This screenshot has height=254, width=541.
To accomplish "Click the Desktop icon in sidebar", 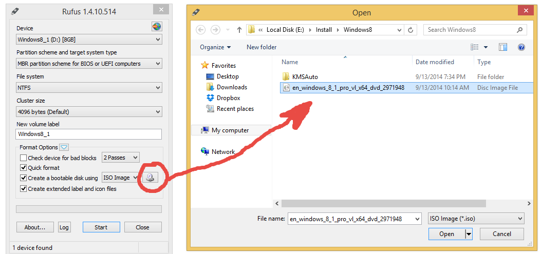I will point(210,76).
